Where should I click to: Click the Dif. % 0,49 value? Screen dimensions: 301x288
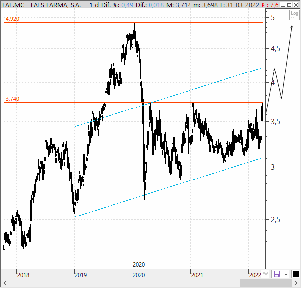coord(127,5)
